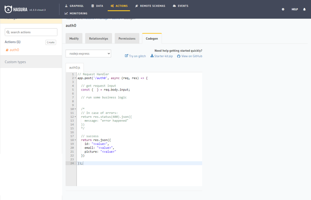Click the '// success' comment line
Image resolution: width=311 pixels, height=200 pixels.
tap(90, 136)
